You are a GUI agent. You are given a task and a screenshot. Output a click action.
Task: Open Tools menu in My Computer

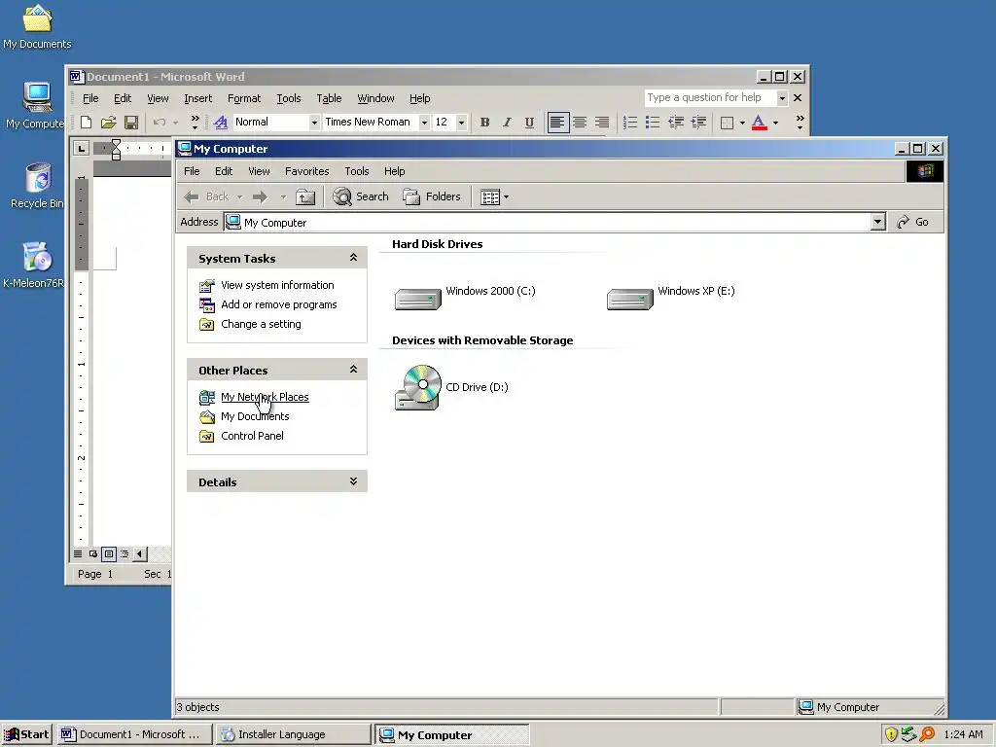356,171
